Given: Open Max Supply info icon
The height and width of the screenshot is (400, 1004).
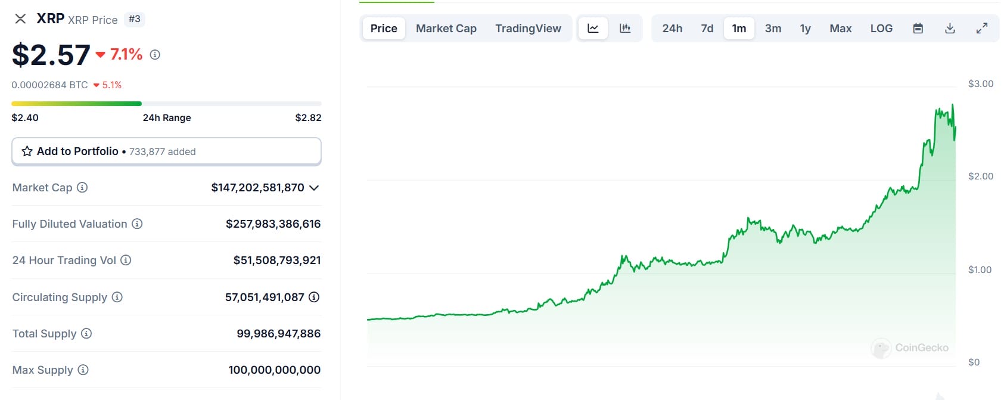Looking at the screenshot, I should [x=83, y=370].
